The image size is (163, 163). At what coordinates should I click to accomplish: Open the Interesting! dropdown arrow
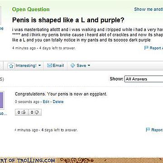coord(39,66)
